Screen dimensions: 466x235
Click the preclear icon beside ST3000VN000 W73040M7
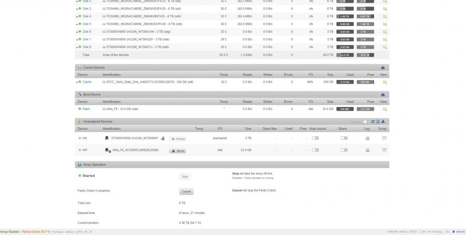pos(163,138)
